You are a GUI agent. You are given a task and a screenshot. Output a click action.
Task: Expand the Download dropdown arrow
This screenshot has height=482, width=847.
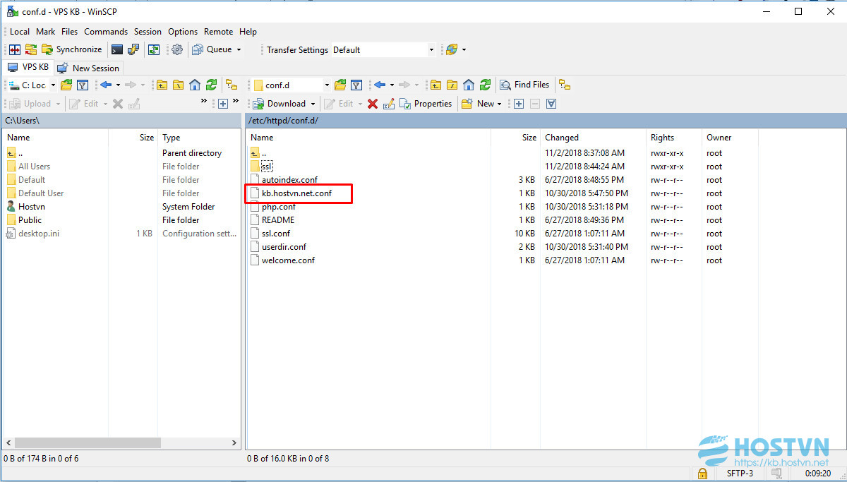(313, 103)
